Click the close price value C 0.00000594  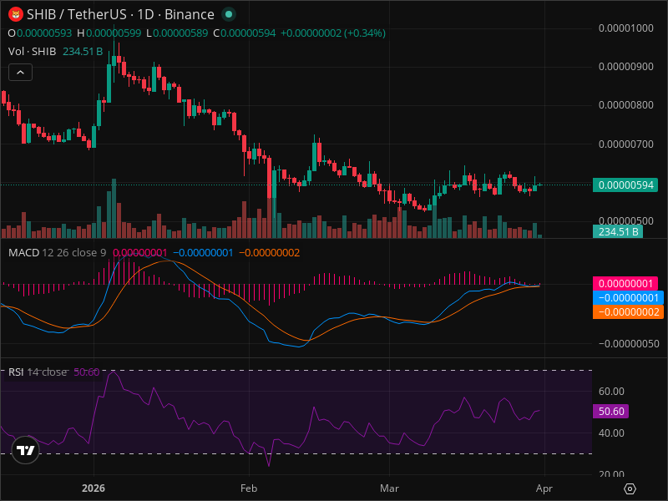click(x=244, y=33)
